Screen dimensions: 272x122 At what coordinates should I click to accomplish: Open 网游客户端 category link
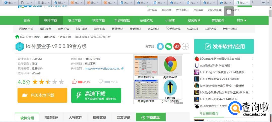tap(26, 29)
